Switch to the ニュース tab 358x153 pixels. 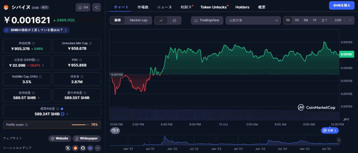click(x=164, y=7)
